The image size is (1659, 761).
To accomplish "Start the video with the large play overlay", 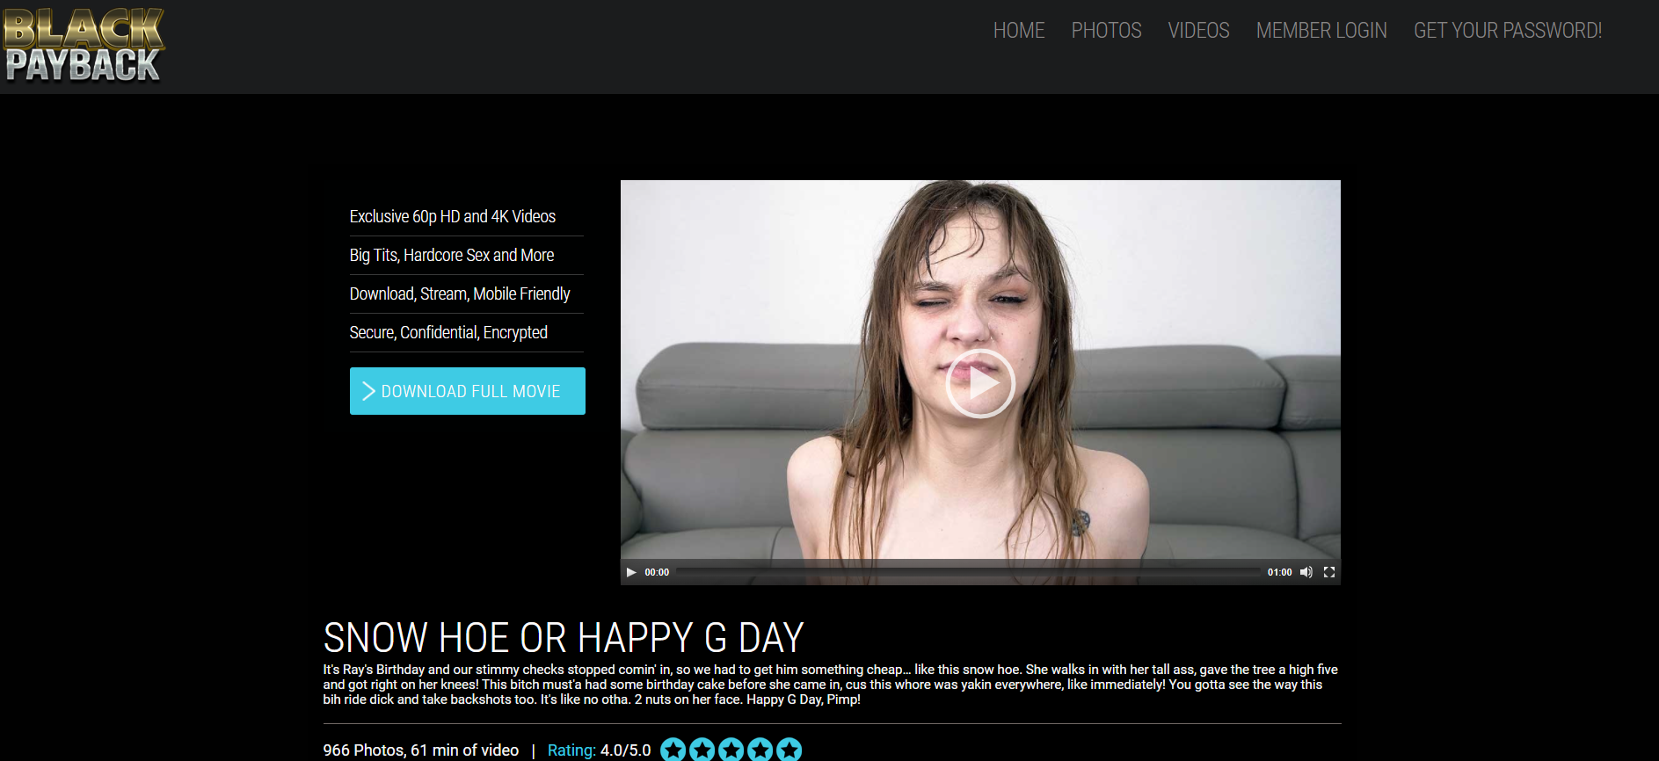I will 980,383.
